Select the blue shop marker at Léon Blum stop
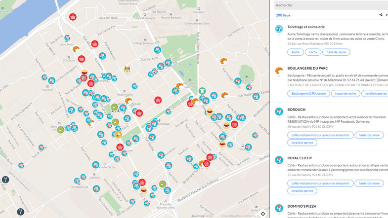This screenshot has width=388, height=218. [67, 38]
